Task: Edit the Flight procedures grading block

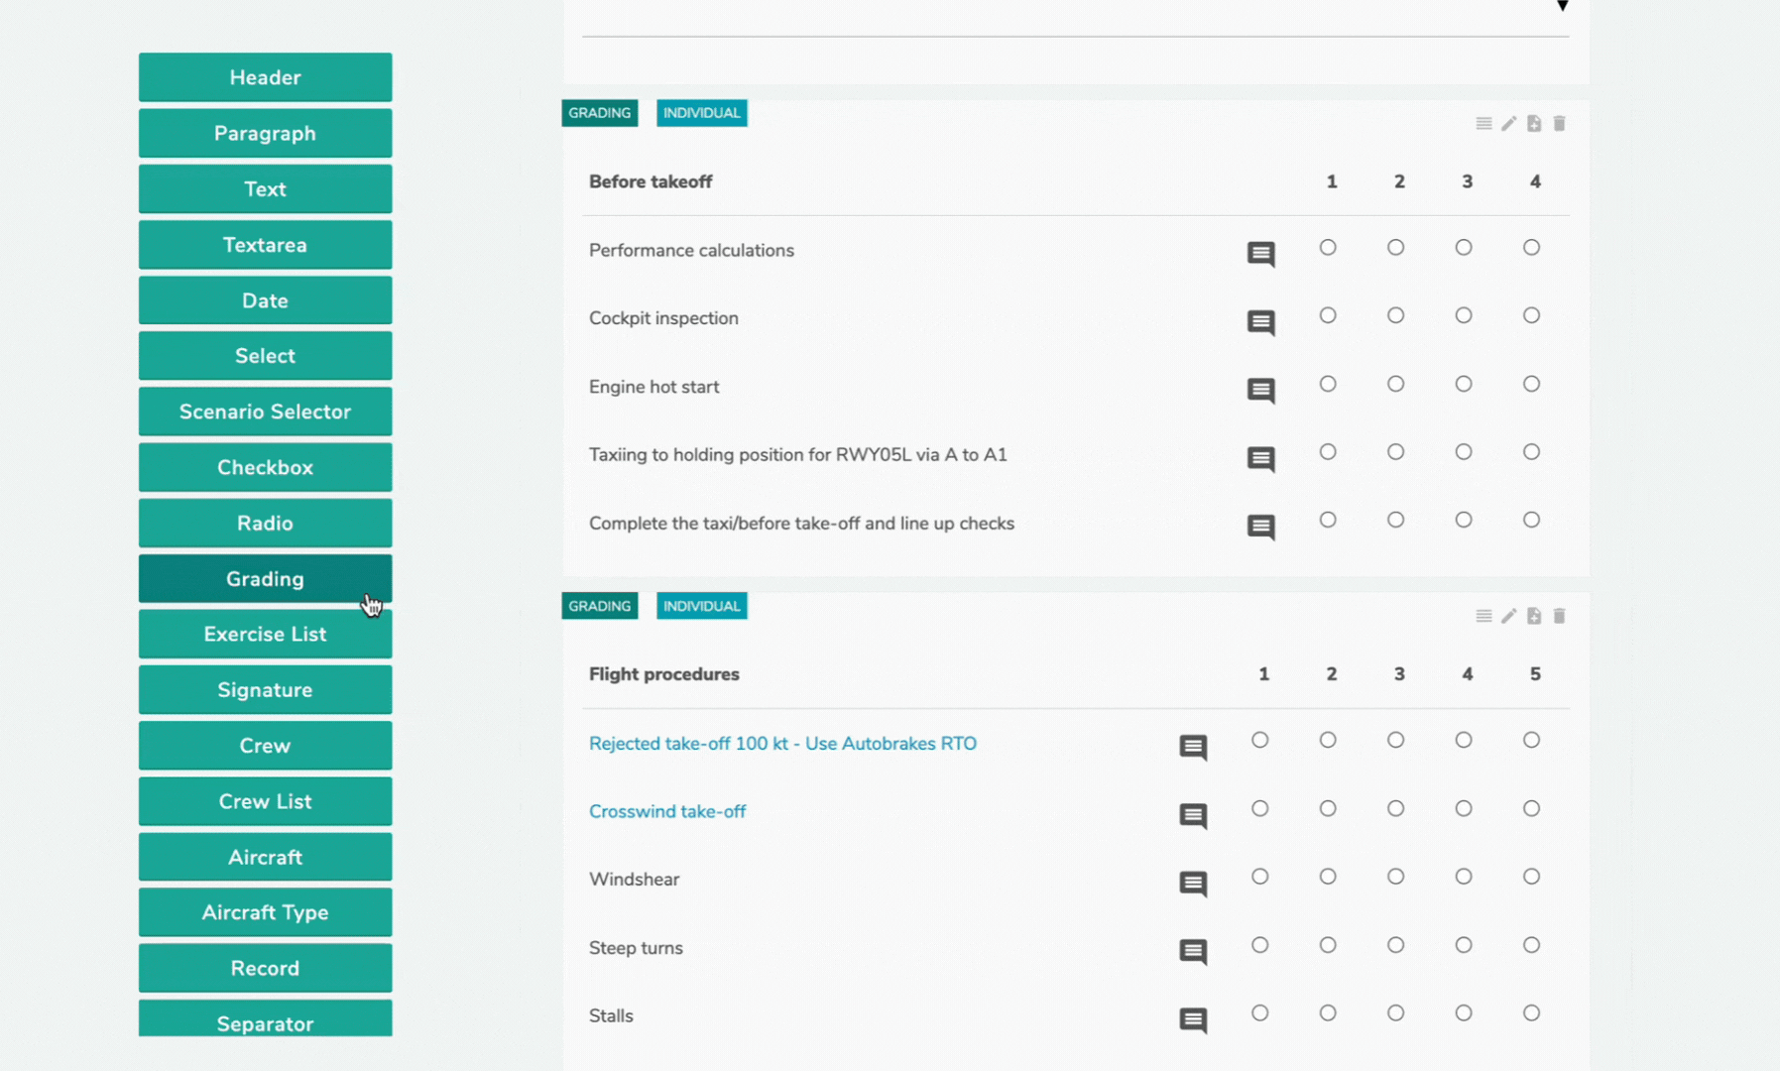Action: 1508,617
